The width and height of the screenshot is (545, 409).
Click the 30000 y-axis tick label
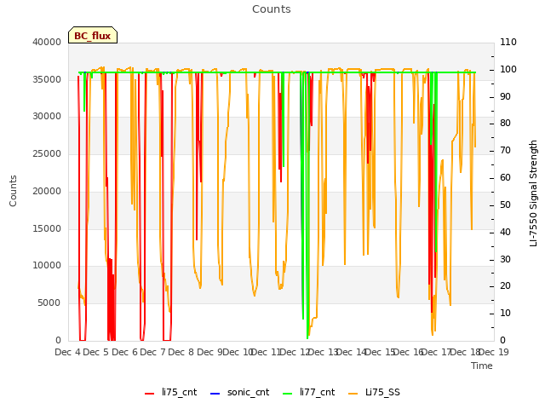47,116
